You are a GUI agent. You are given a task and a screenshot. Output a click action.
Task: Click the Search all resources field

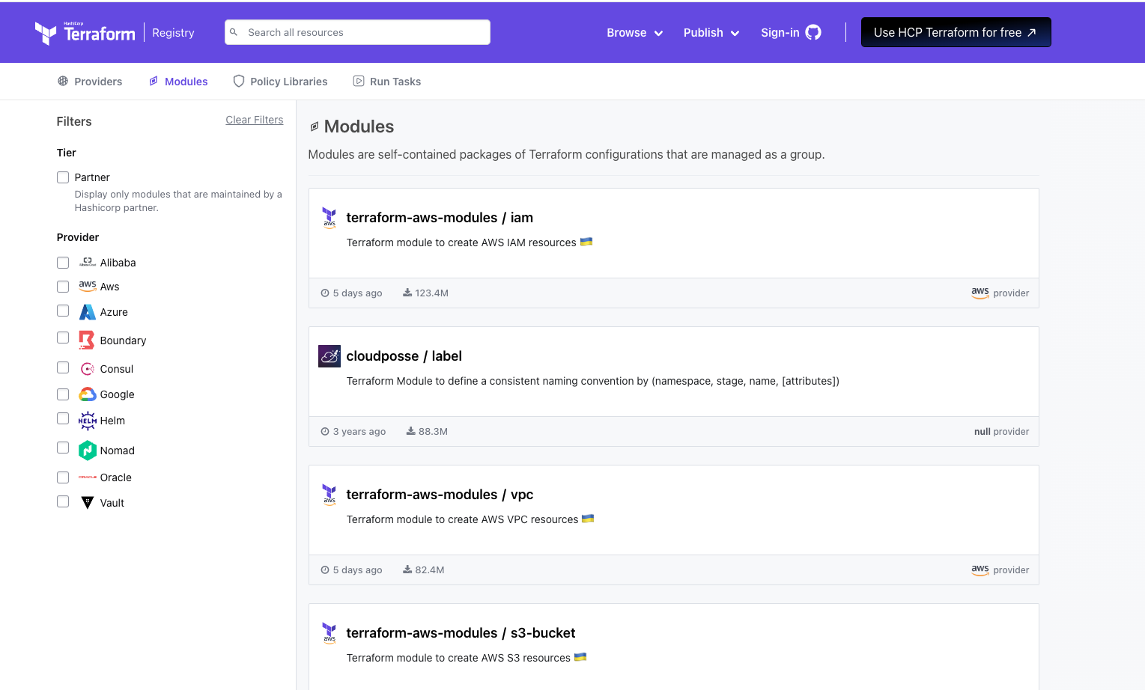coord(357,32)
